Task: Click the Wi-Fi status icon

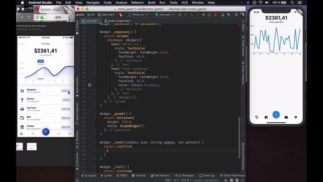Action: [x=260, y=3]
